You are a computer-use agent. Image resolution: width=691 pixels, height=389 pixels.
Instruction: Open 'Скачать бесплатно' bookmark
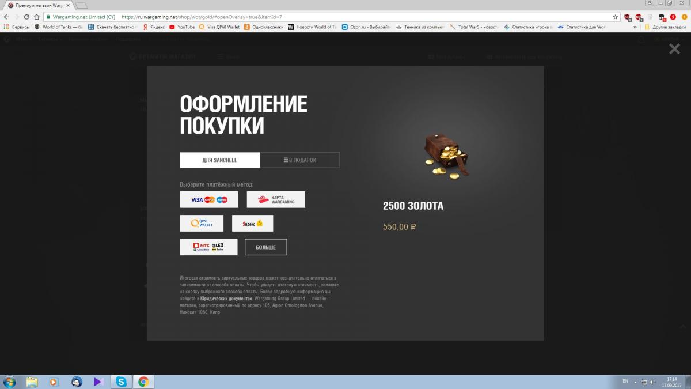(112, 27)
